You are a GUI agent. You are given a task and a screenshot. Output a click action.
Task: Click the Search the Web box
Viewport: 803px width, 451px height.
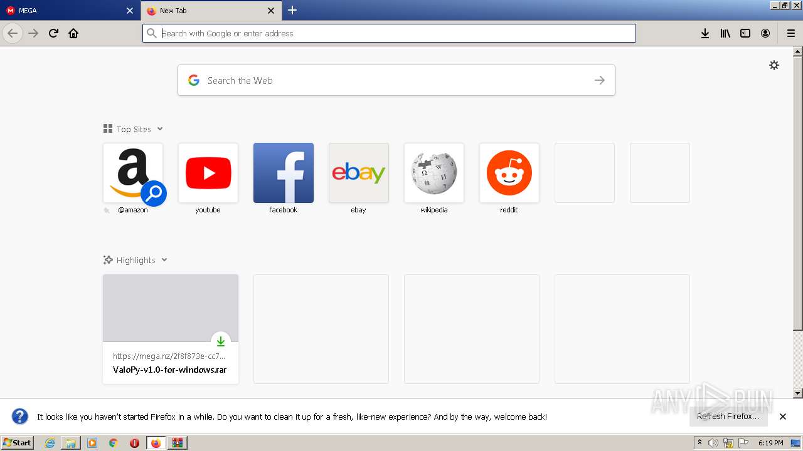396,80
